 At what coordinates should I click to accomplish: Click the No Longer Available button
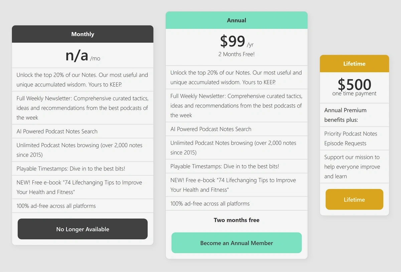(83, 229)
